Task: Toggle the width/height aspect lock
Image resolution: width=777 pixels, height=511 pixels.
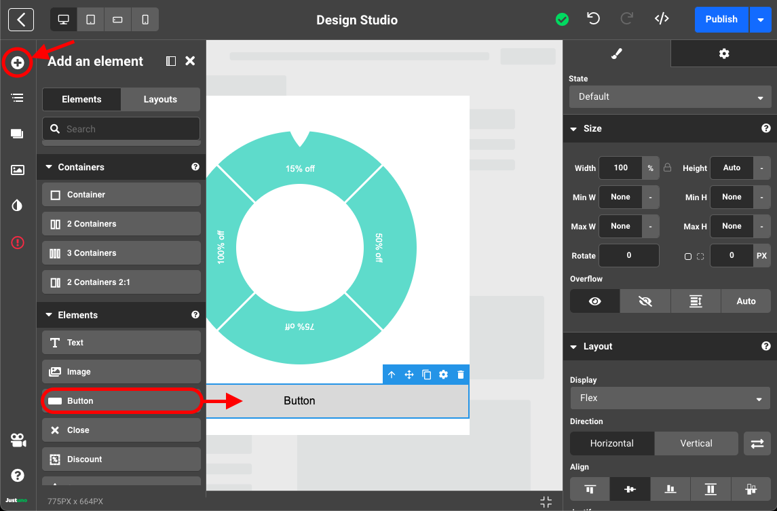Action: point(668,168)
